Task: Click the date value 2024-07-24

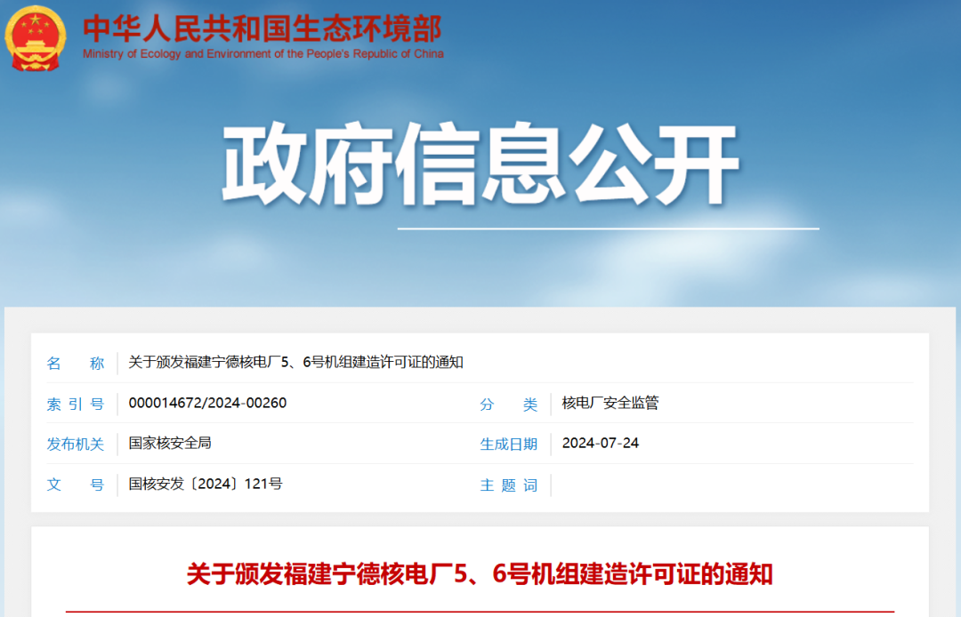Action: 601,443
